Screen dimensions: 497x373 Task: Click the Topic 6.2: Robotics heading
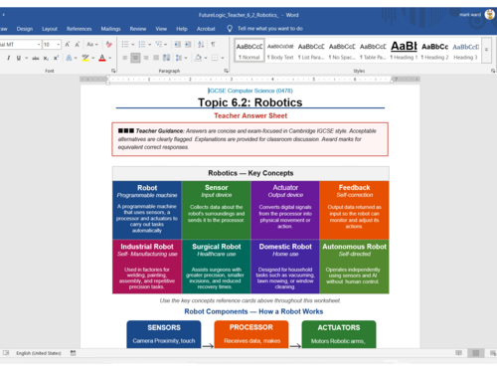(250, 102)
